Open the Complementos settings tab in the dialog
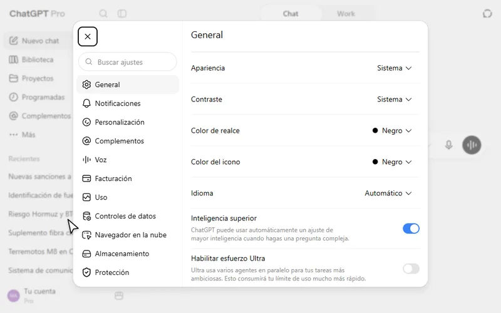 tap(128, 141)
